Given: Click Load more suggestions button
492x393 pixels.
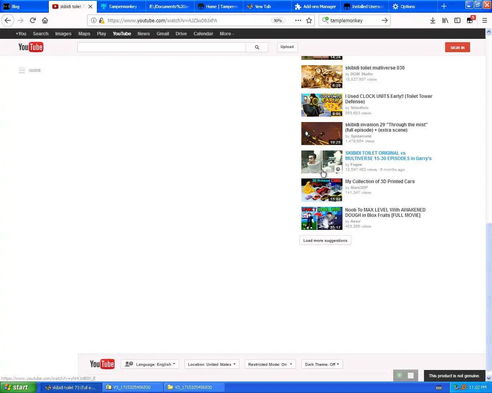Looking at the screenshot, I should point(325,241).
